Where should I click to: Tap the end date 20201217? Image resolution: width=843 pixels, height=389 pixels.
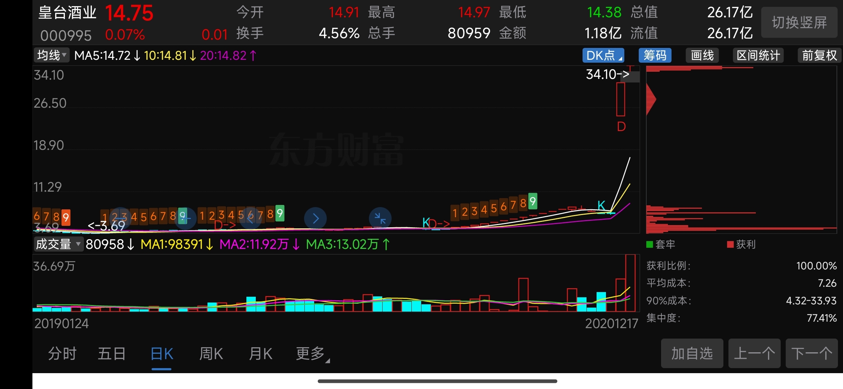tap(611, 323)
